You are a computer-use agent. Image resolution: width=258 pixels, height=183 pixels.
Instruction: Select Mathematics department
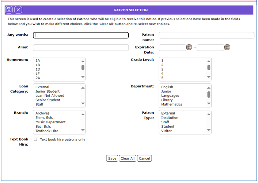[x=172, y=104]
